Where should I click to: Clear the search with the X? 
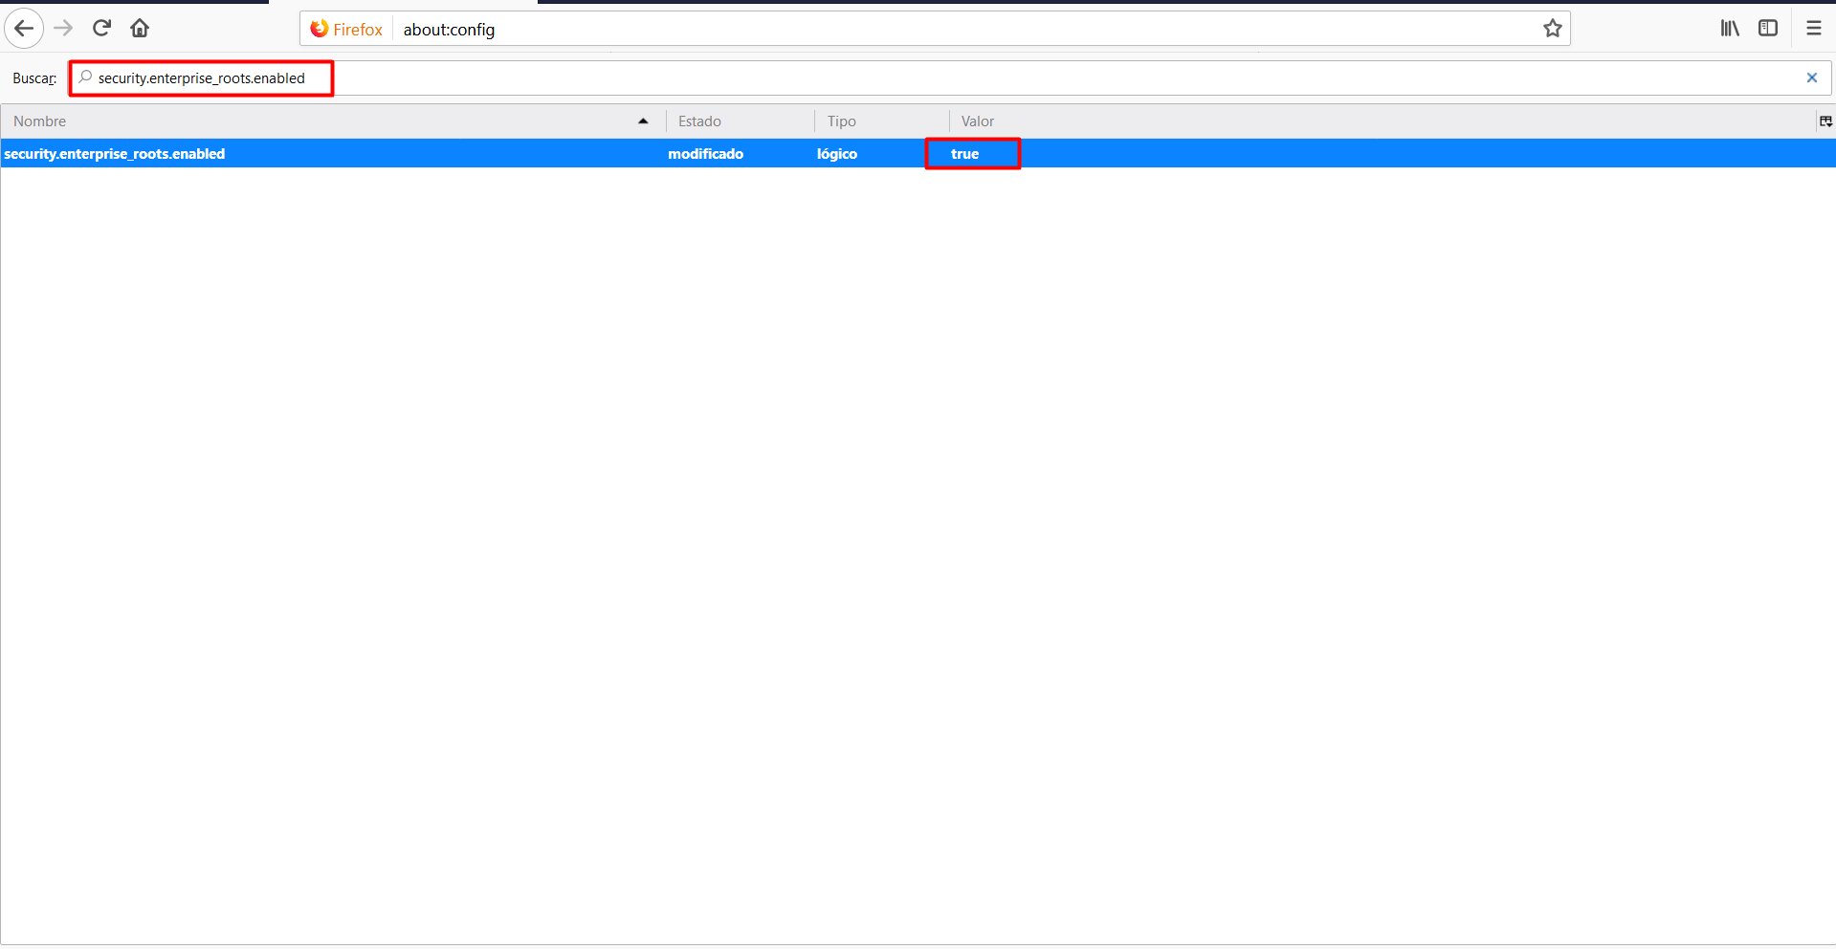(1811, 78)
